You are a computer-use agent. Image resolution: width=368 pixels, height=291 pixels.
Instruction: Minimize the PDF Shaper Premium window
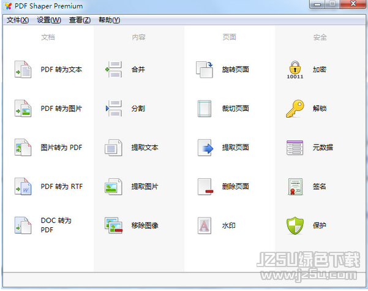318,4
